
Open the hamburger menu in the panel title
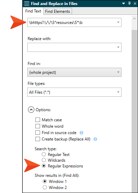27,4
